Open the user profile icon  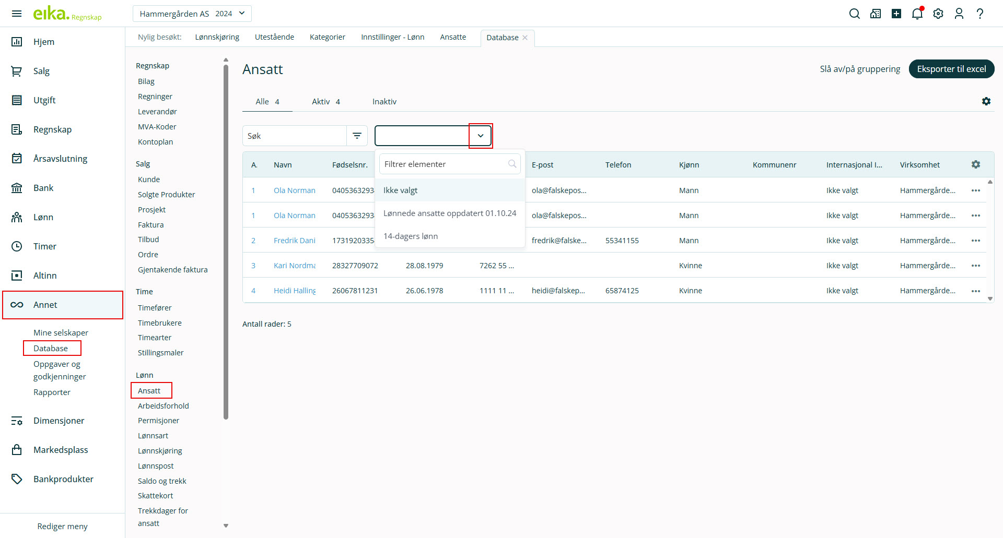click(959, 14)
